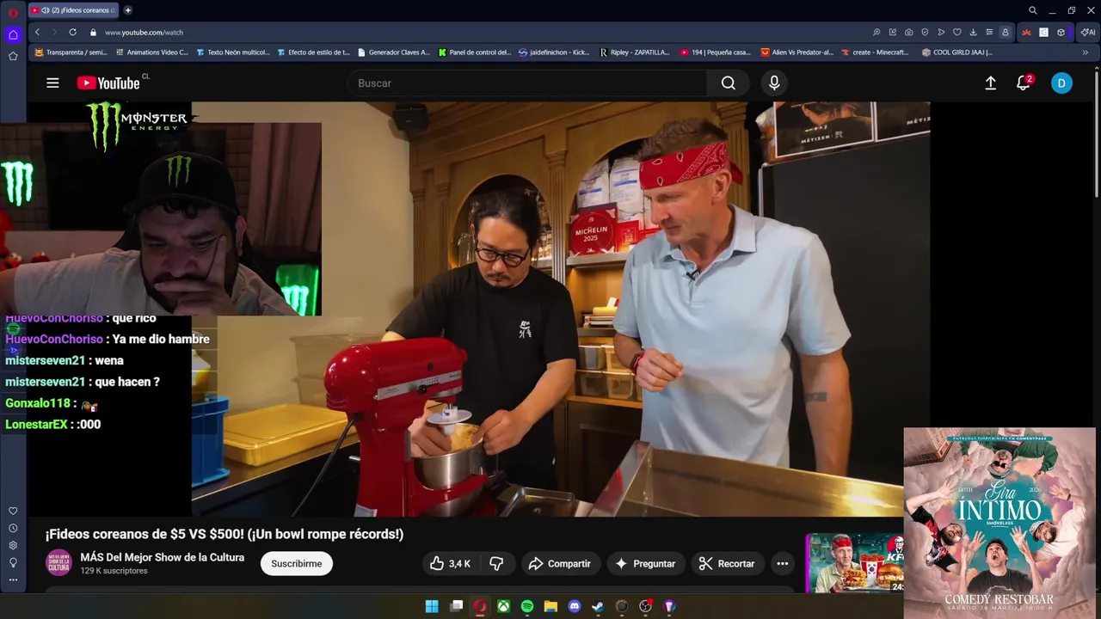Open Xbox app from the taskbar

point(503,606)
